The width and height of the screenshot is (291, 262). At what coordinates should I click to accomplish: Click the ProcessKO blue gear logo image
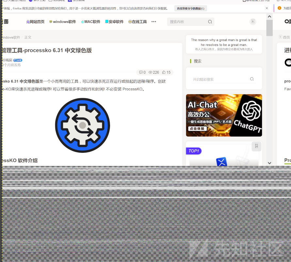83,125
